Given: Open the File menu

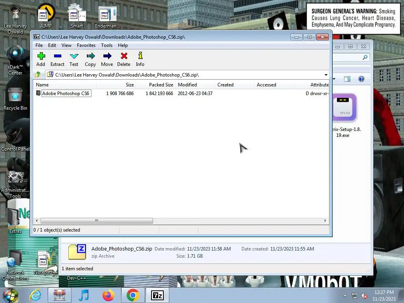Looking at the screenshot, I should click(x=39, y=45).
